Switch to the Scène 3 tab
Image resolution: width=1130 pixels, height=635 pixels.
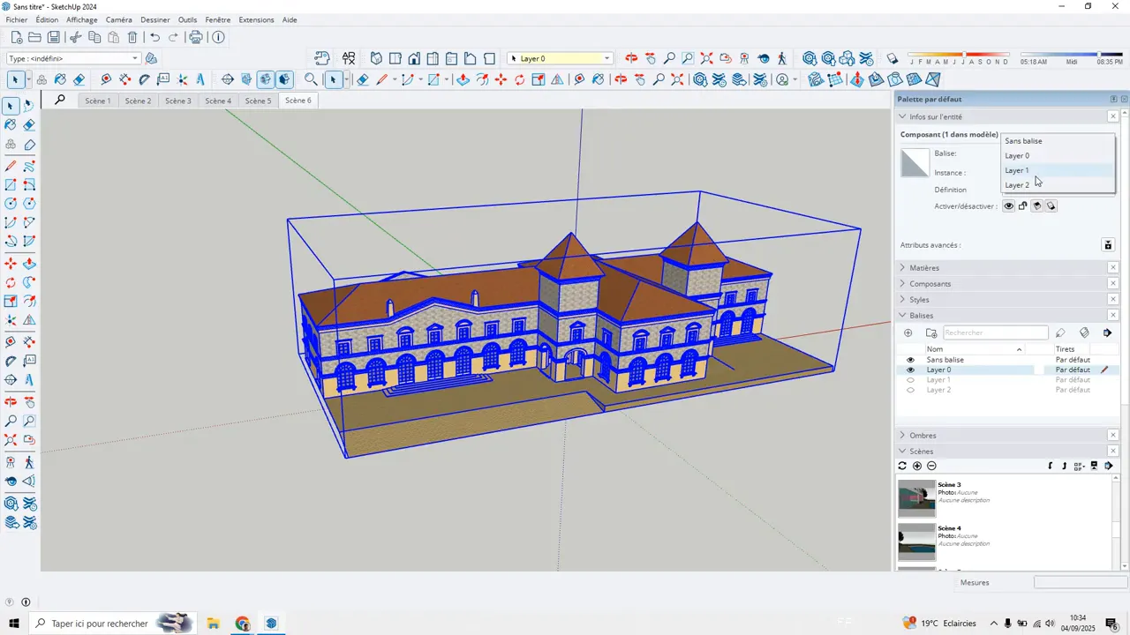click(178, 100)
